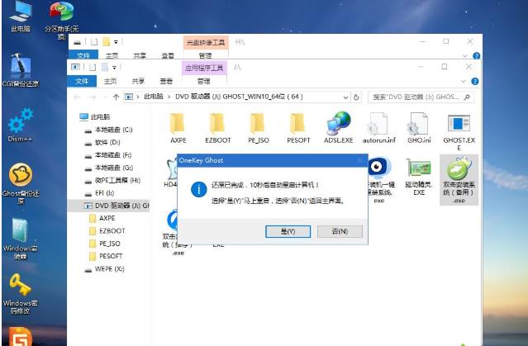528x346 pixels.
Task: Open the 应用程序工具 contextual tab
Action: [204, 68]
